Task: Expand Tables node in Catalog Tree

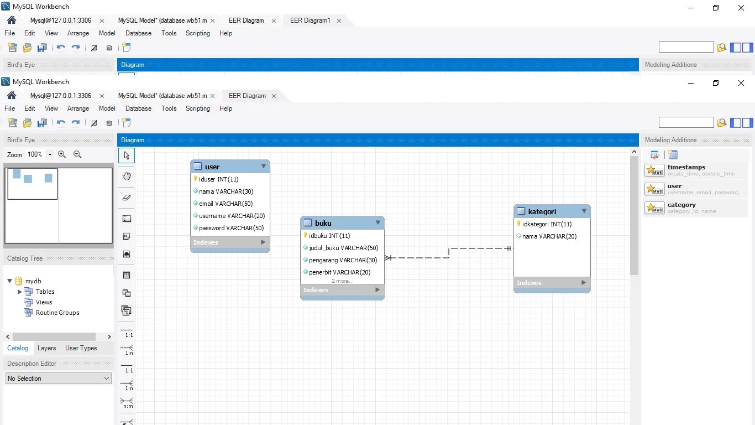Action: 20,292
